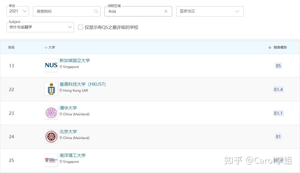Select the score 81 for 北京大学
300x173 pixels.
278,137
